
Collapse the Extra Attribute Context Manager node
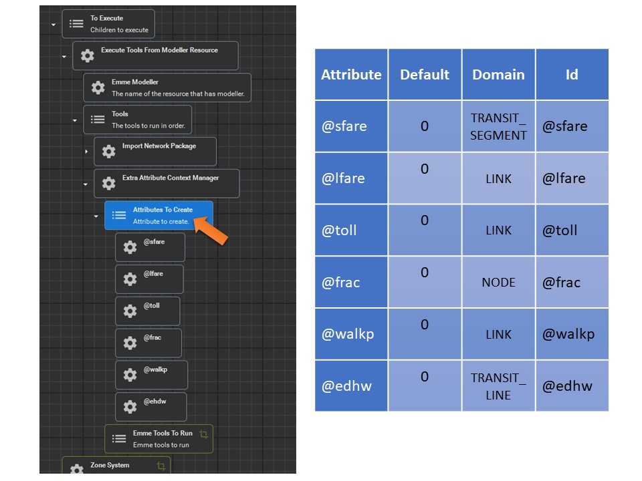point(86,184)
